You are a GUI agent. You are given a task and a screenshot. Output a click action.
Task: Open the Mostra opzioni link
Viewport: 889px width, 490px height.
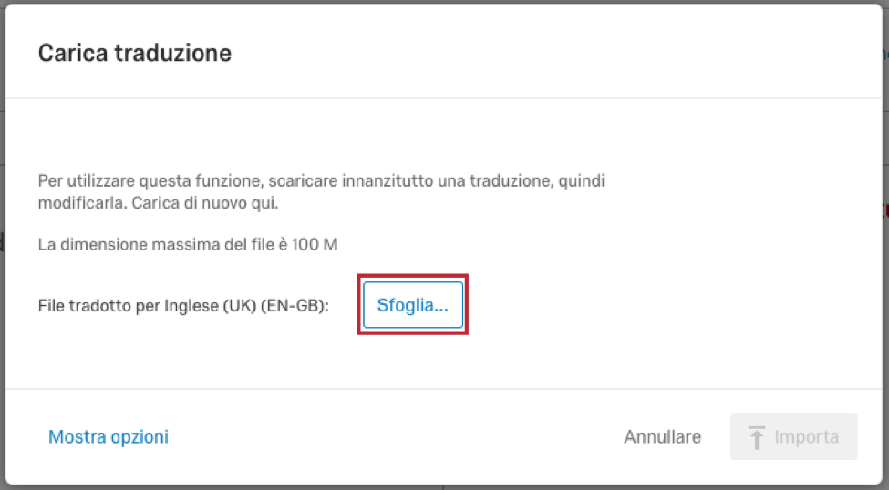(109, 437)
